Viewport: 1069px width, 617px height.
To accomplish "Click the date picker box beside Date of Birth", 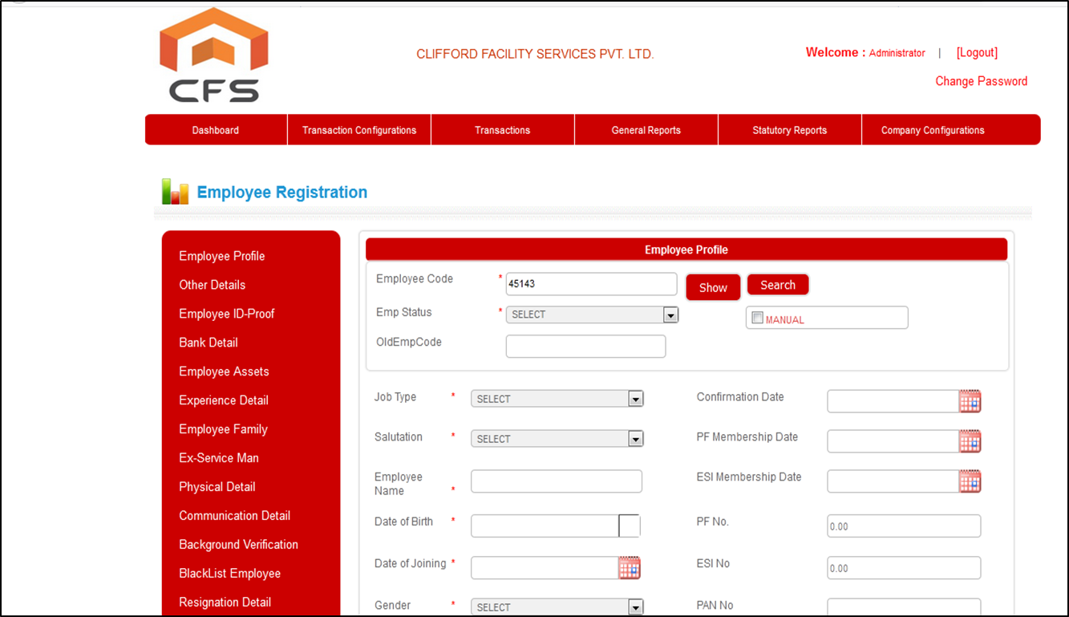I will coord(630,526).
